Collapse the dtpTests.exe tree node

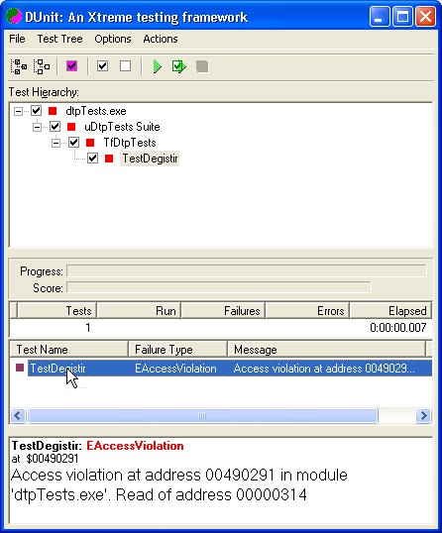click(x=18, y=111)
